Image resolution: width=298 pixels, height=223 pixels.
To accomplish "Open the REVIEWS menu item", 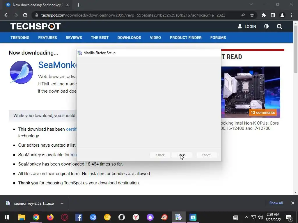I will tap(74, 37).
